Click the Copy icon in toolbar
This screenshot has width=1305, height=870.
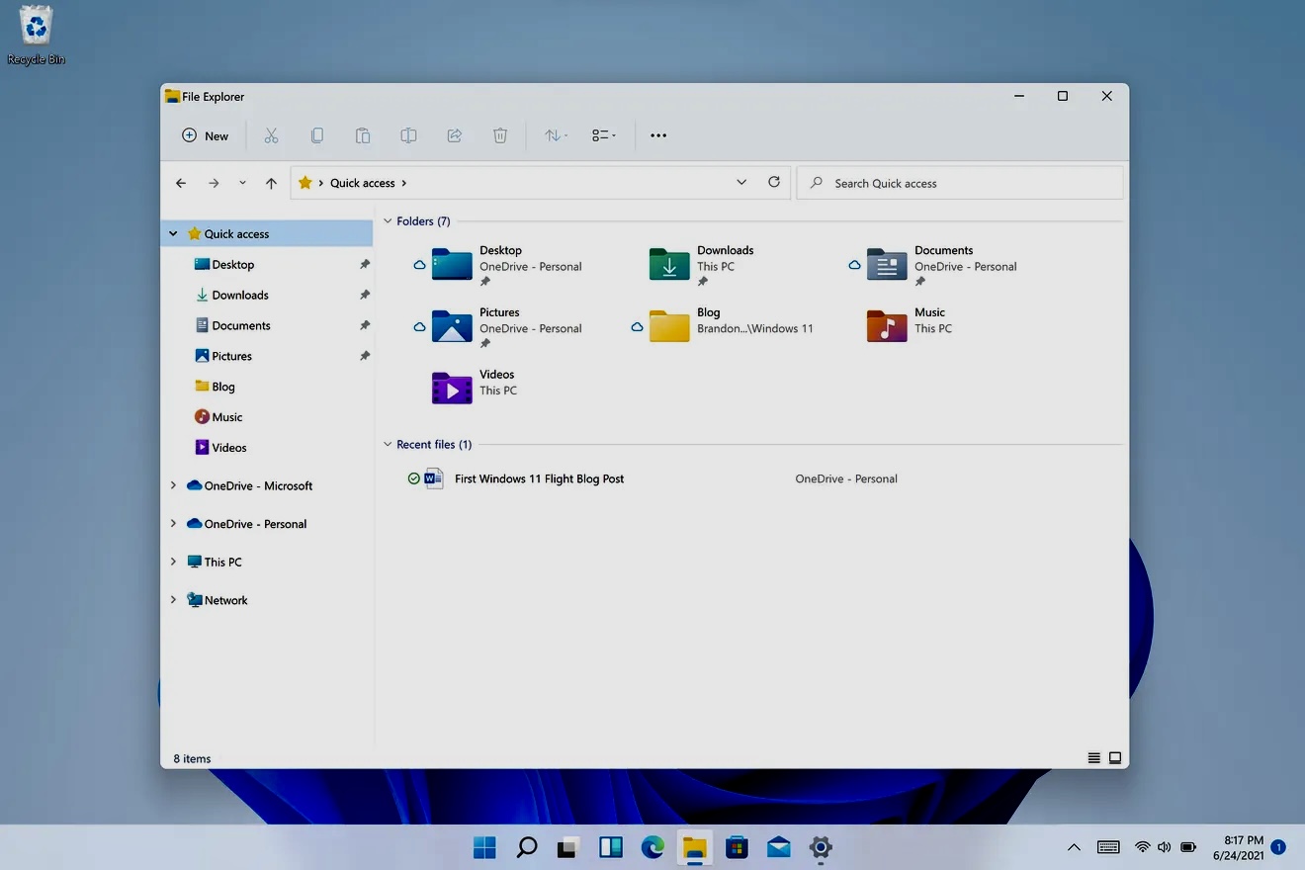(x=316, y=135)
